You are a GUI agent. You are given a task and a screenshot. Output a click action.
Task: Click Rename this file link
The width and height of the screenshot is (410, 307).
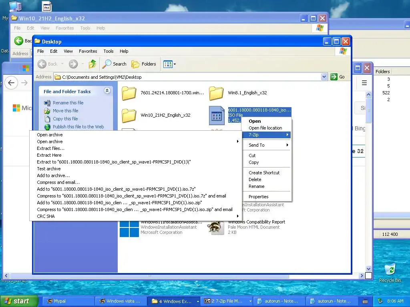(x=68, y=103)
